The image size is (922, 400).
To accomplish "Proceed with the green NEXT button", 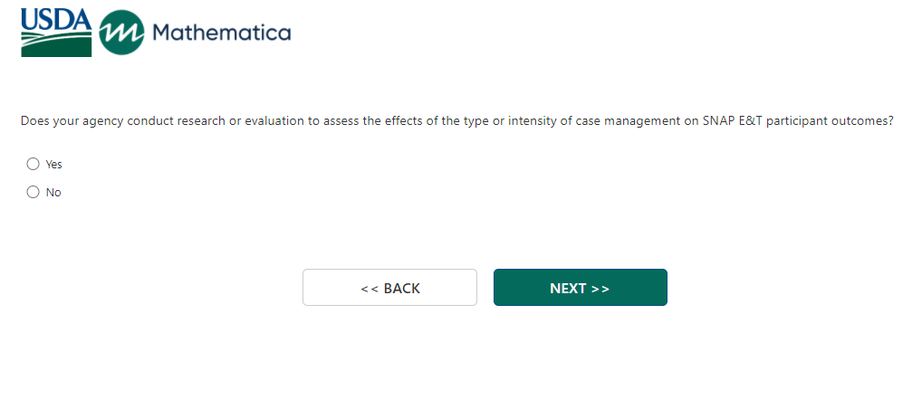I will click(x=580, y=288).
